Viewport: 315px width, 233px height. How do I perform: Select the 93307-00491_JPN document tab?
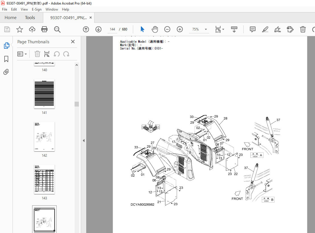tap(69, 18)
